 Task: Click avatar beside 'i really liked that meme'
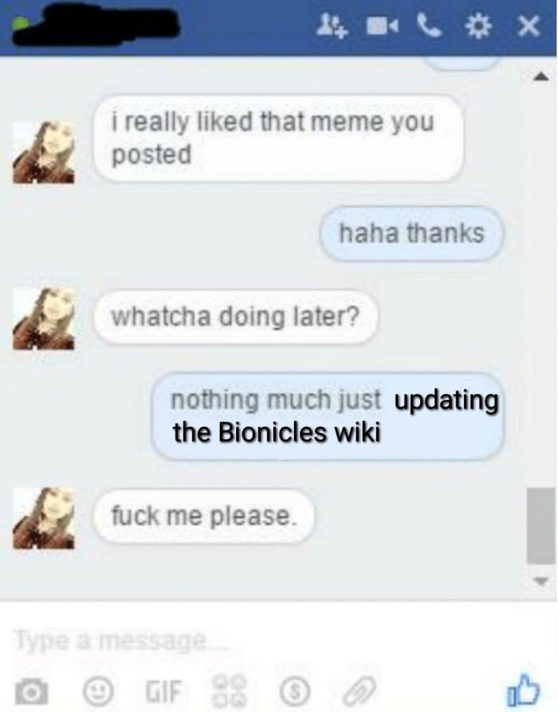pos(44,152)
